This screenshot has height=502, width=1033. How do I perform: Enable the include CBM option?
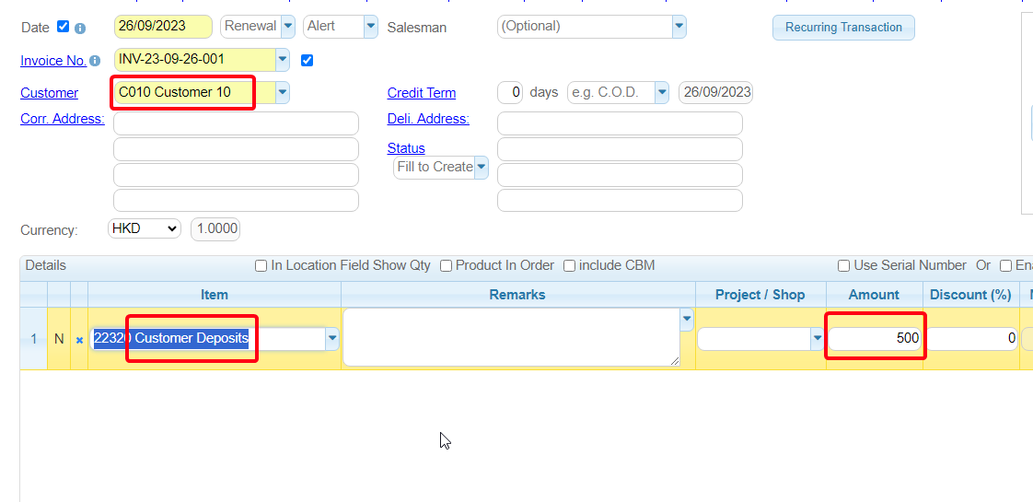(569, 266)
